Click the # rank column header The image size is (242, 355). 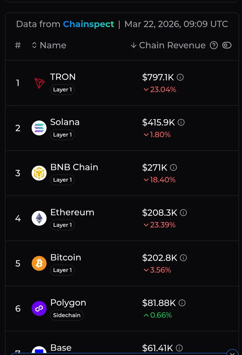(18, 45)
